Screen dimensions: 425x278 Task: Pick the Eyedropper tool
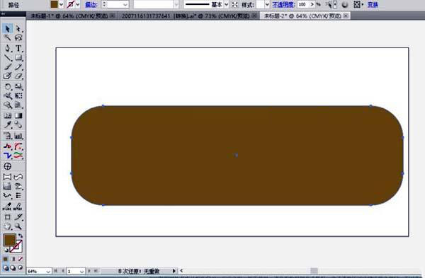(7, 124)
